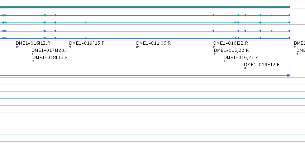The height and width of the screenshot is (143, 305).
Task: Select the DME1-016I13.R feature label
Action: (33, 43)
